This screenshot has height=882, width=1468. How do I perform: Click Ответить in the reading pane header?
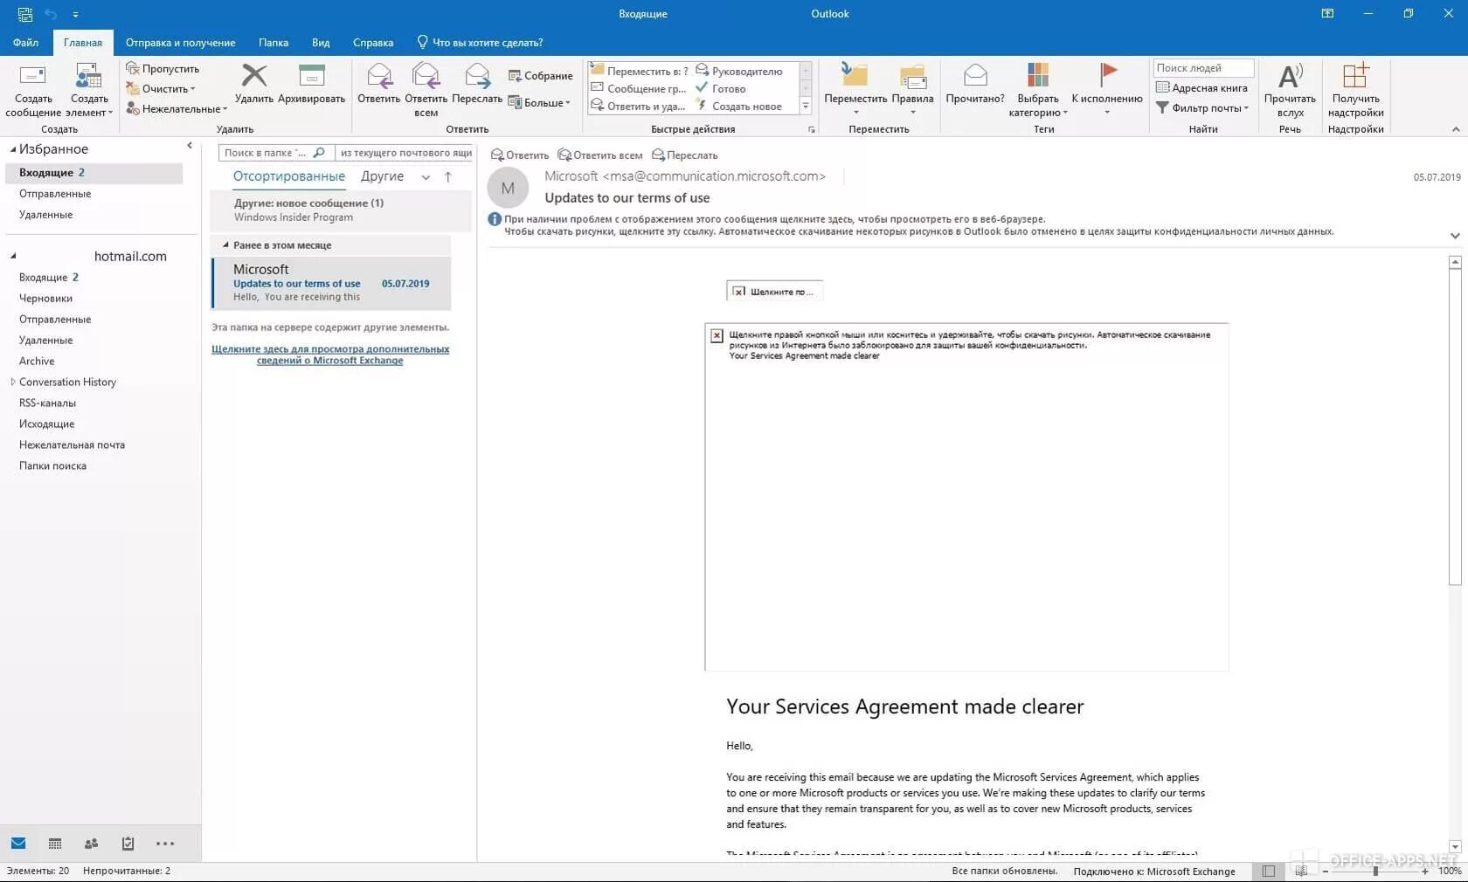click(x=520, y=155)
